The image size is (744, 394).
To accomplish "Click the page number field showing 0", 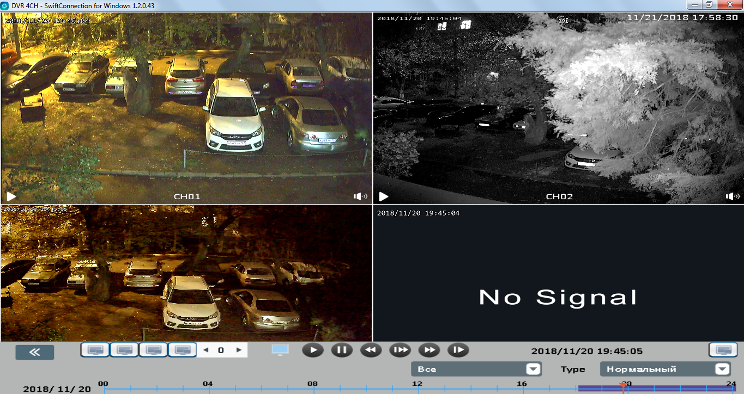I will pyautogui.click(x=221, y=350).
